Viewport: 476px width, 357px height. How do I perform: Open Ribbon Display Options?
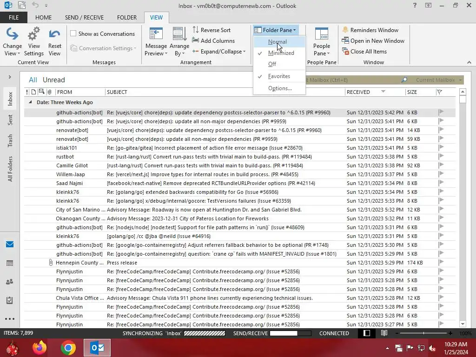[x=428, y=6]
